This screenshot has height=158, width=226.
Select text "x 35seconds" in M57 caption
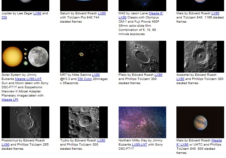pos(69,83)
